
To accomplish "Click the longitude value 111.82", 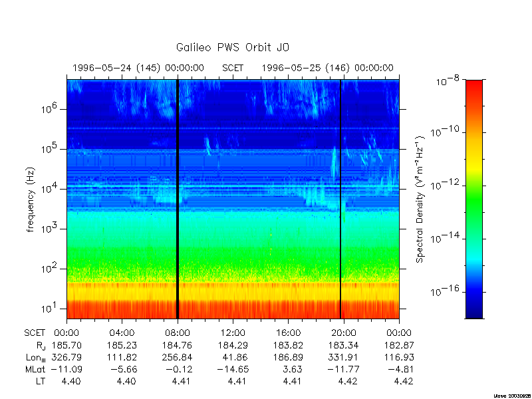I will pos(122,357).
